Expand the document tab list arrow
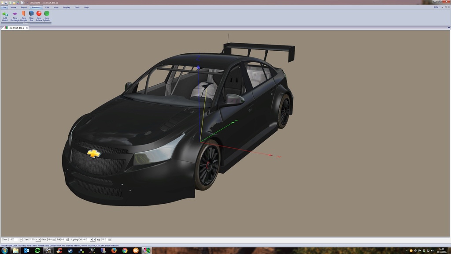This screenshot has height=254, width=451. pos(449,28)
